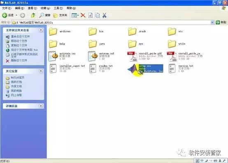Screen dimensions: 228x163
Task: Open the Views toolbar dropdown
Action: 75,15
